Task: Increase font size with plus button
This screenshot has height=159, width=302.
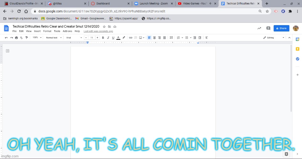Action: point(97,38)
